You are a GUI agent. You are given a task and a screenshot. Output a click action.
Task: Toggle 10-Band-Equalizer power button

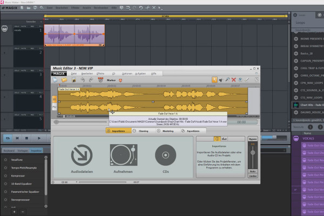(5, 184)
